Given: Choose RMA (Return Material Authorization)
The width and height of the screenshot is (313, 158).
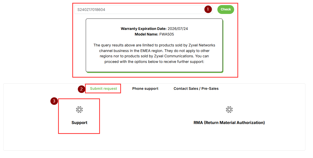Looking at the screenshot, I should click(229, 116).
